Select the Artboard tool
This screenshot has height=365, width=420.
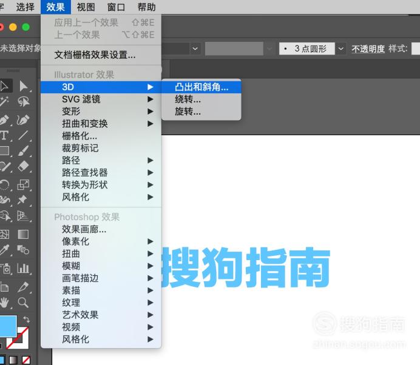(4, 287)
